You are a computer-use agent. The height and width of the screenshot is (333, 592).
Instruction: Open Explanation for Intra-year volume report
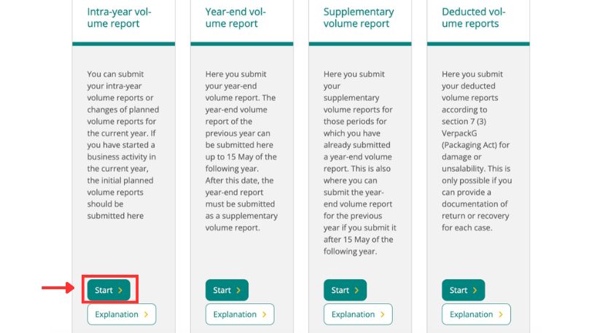point(121,314)
